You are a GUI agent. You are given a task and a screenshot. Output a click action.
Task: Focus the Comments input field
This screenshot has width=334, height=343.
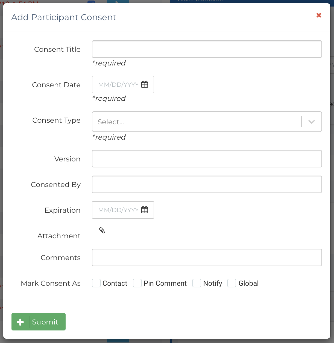[207, 257]
